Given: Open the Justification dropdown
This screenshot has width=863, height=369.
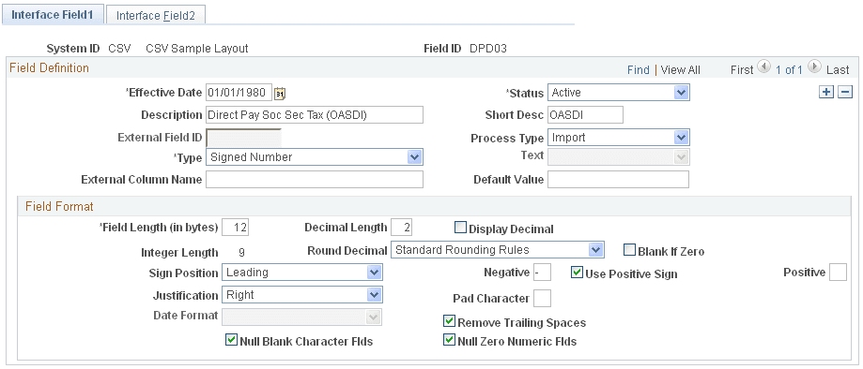Looking at the screenshot, I should pyautogui.click(x=302, y=295).
